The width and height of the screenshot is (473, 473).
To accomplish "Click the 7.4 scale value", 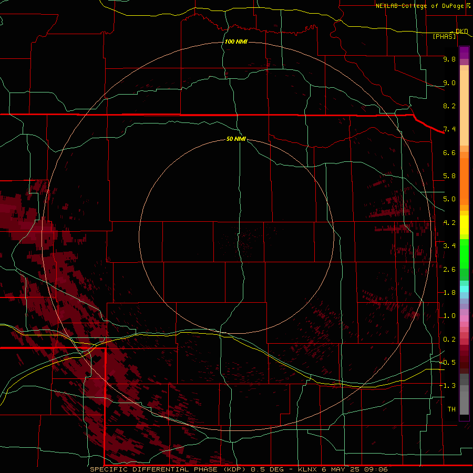I will [449, 129].
